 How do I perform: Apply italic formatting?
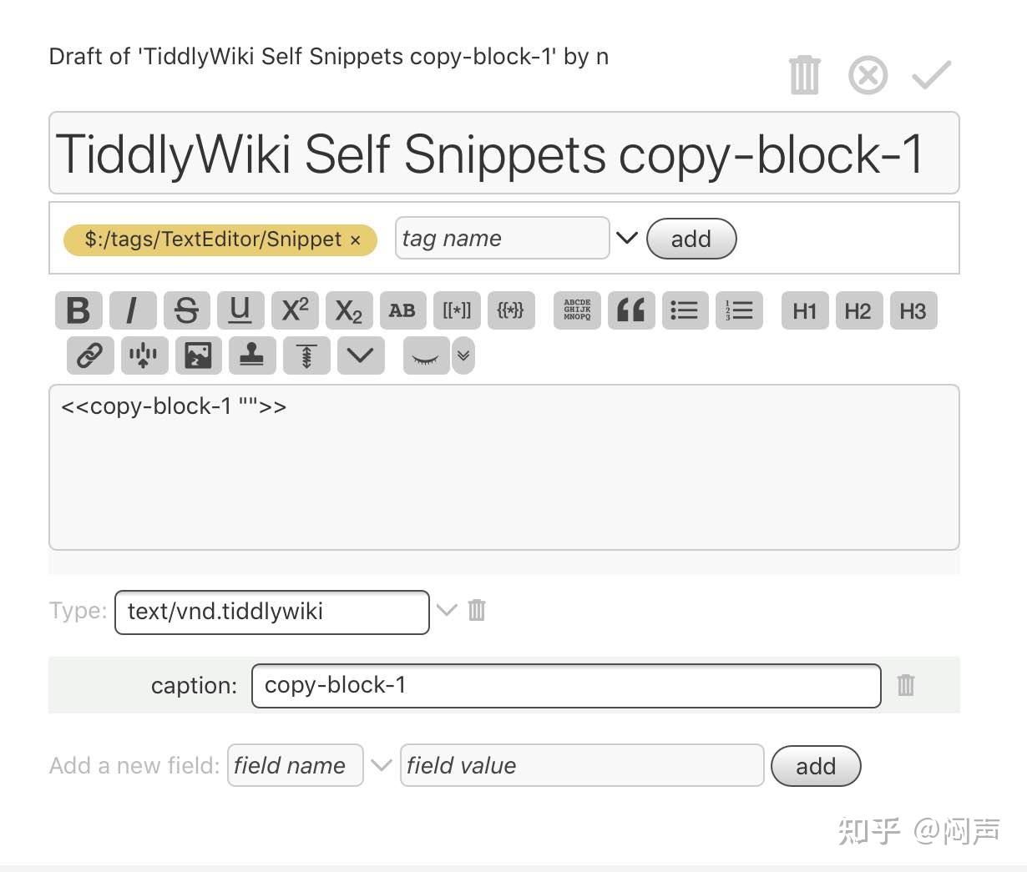click(132, 311)
